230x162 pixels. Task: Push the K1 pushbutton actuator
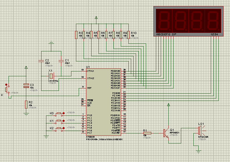pyautogui.click(x=59, y=121)
